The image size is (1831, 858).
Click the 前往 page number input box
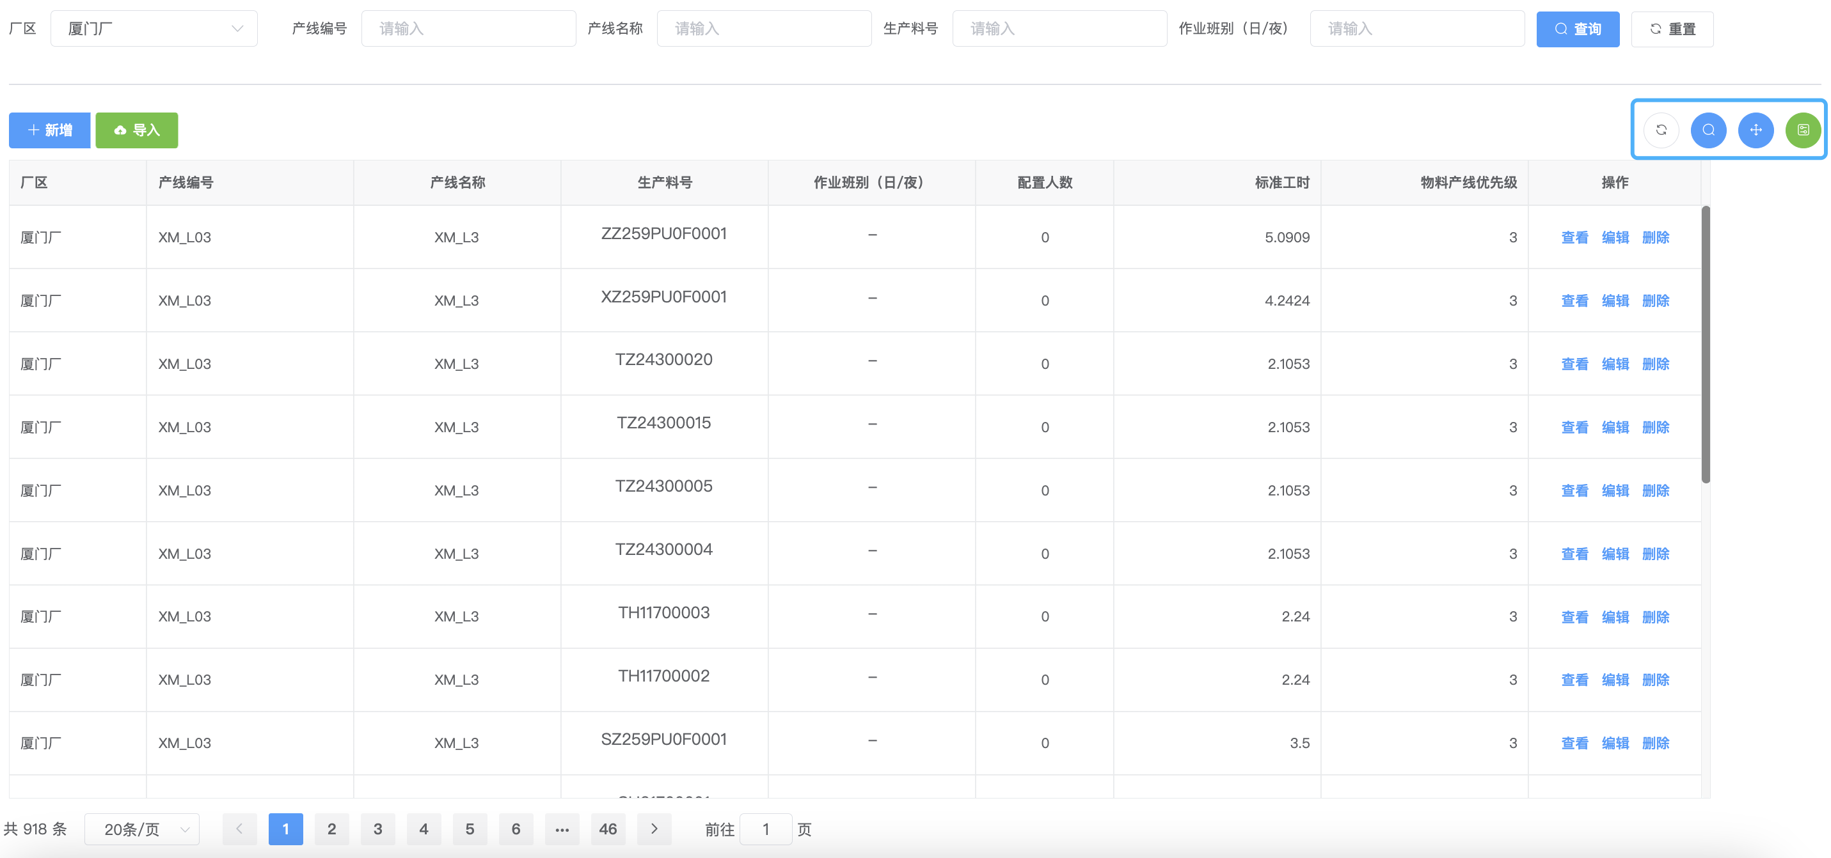click(x=766, y=829)
